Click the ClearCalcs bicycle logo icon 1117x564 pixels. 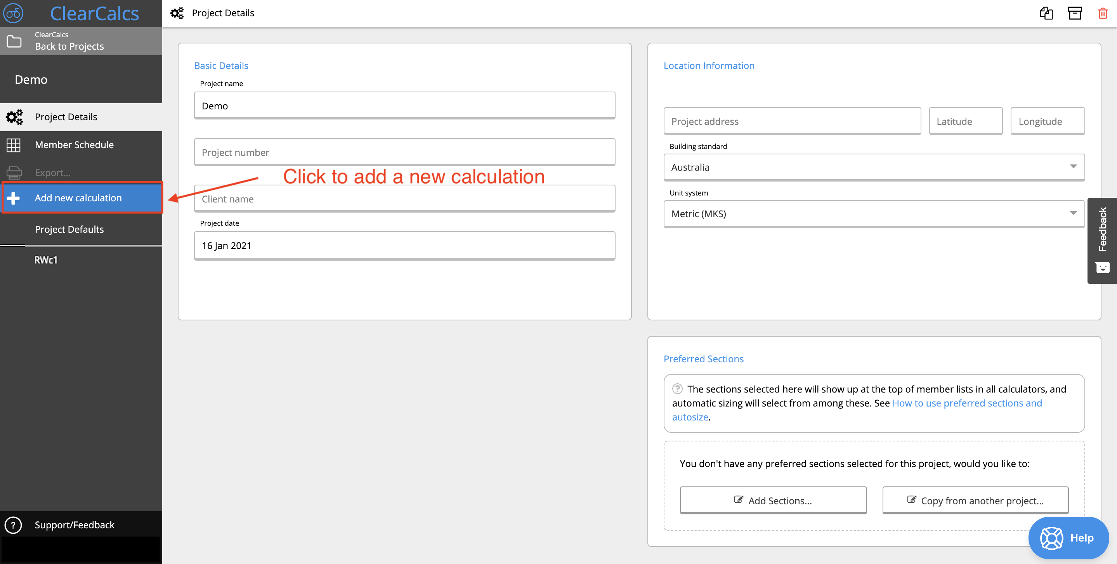13,13
